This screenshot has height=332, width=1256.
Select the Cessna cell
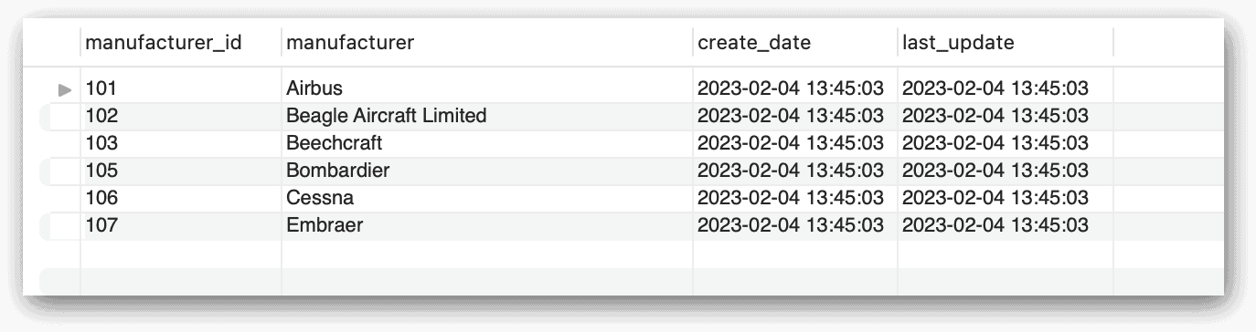tap(486, 198)
